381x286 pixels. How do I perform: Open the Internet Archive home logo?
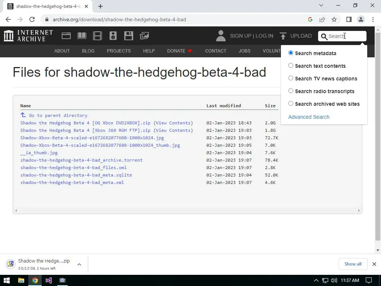pos(28,36)
